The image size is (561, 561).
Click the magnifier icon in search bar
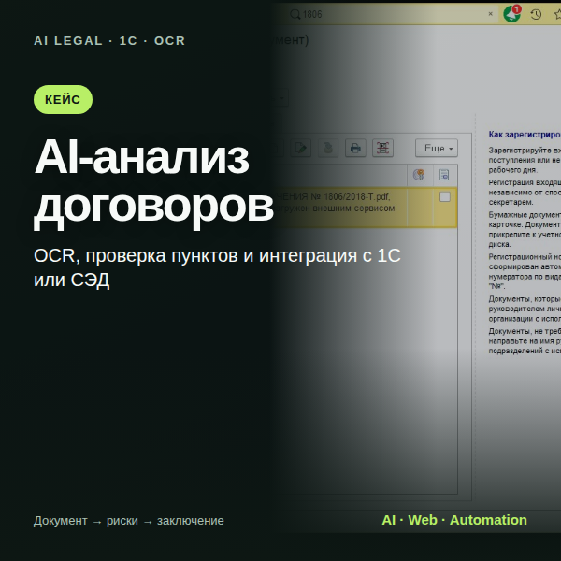coord(295,14)
